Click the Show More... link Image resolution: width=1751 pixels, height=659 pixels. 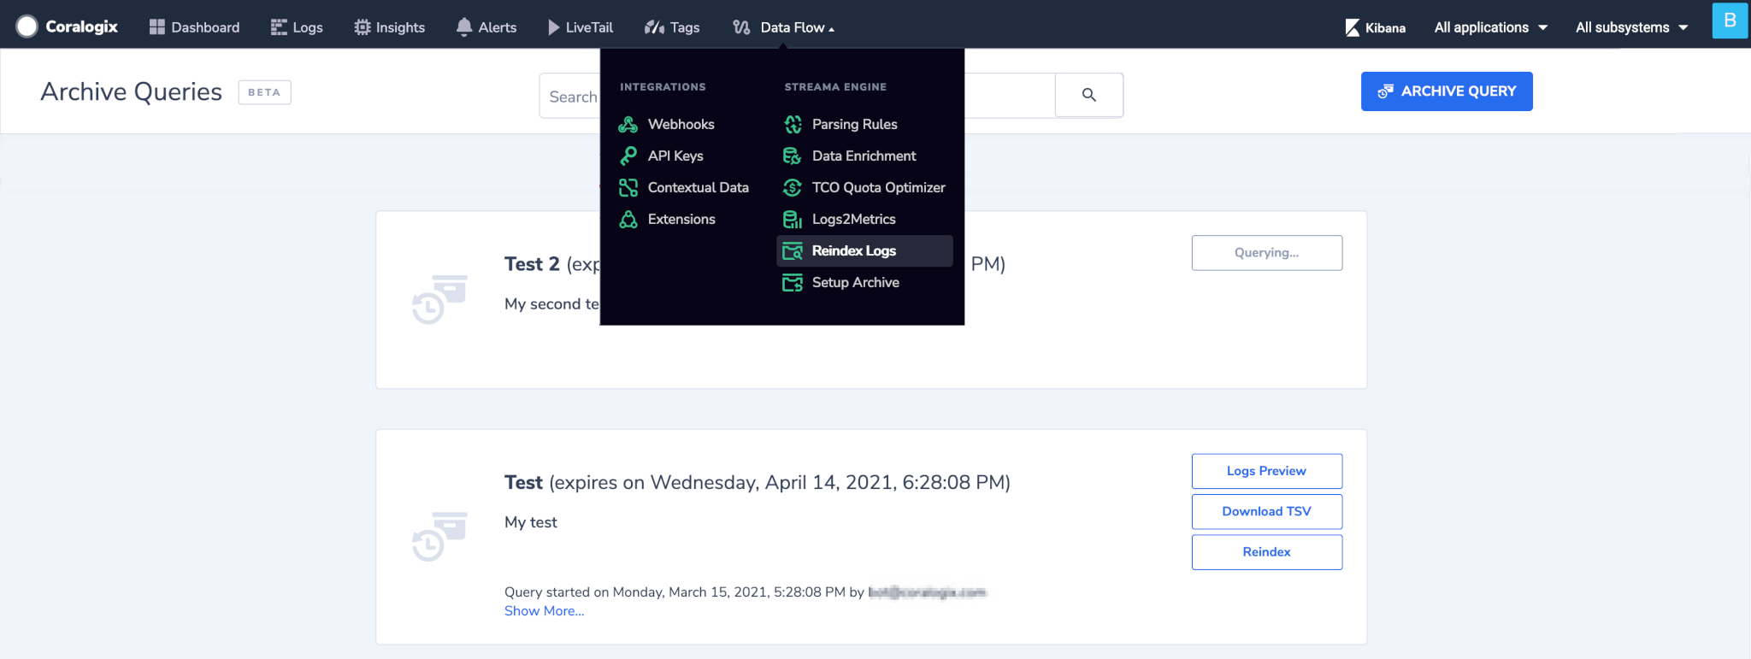545,611
